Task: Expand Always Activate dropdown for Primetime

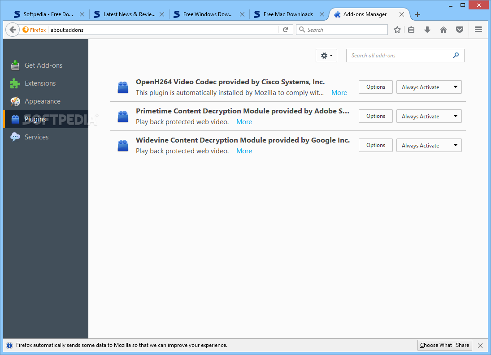Action: 429,116
